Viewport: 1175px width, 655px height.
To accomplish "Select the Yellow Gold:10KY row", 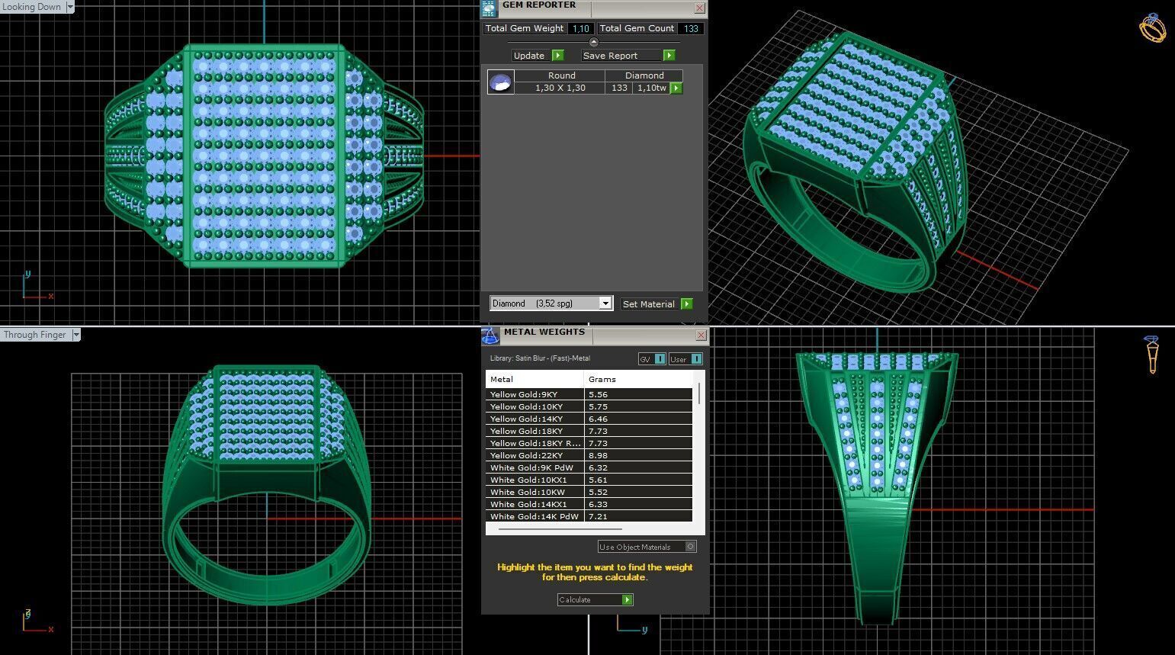I will click(x=589, y=406).
